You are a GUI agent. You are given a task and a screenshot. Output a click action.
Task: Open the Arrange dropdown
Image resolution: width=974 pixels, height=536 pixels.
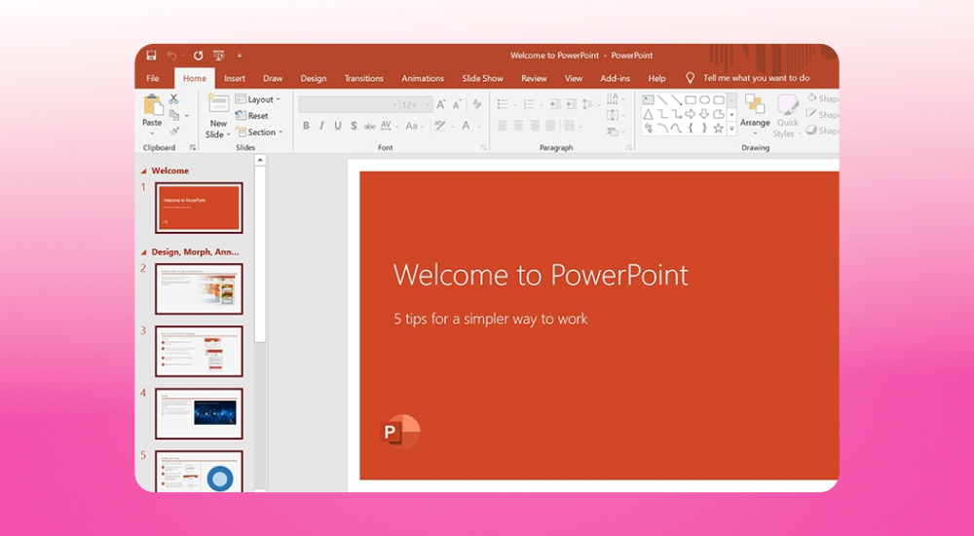(755, 116)
